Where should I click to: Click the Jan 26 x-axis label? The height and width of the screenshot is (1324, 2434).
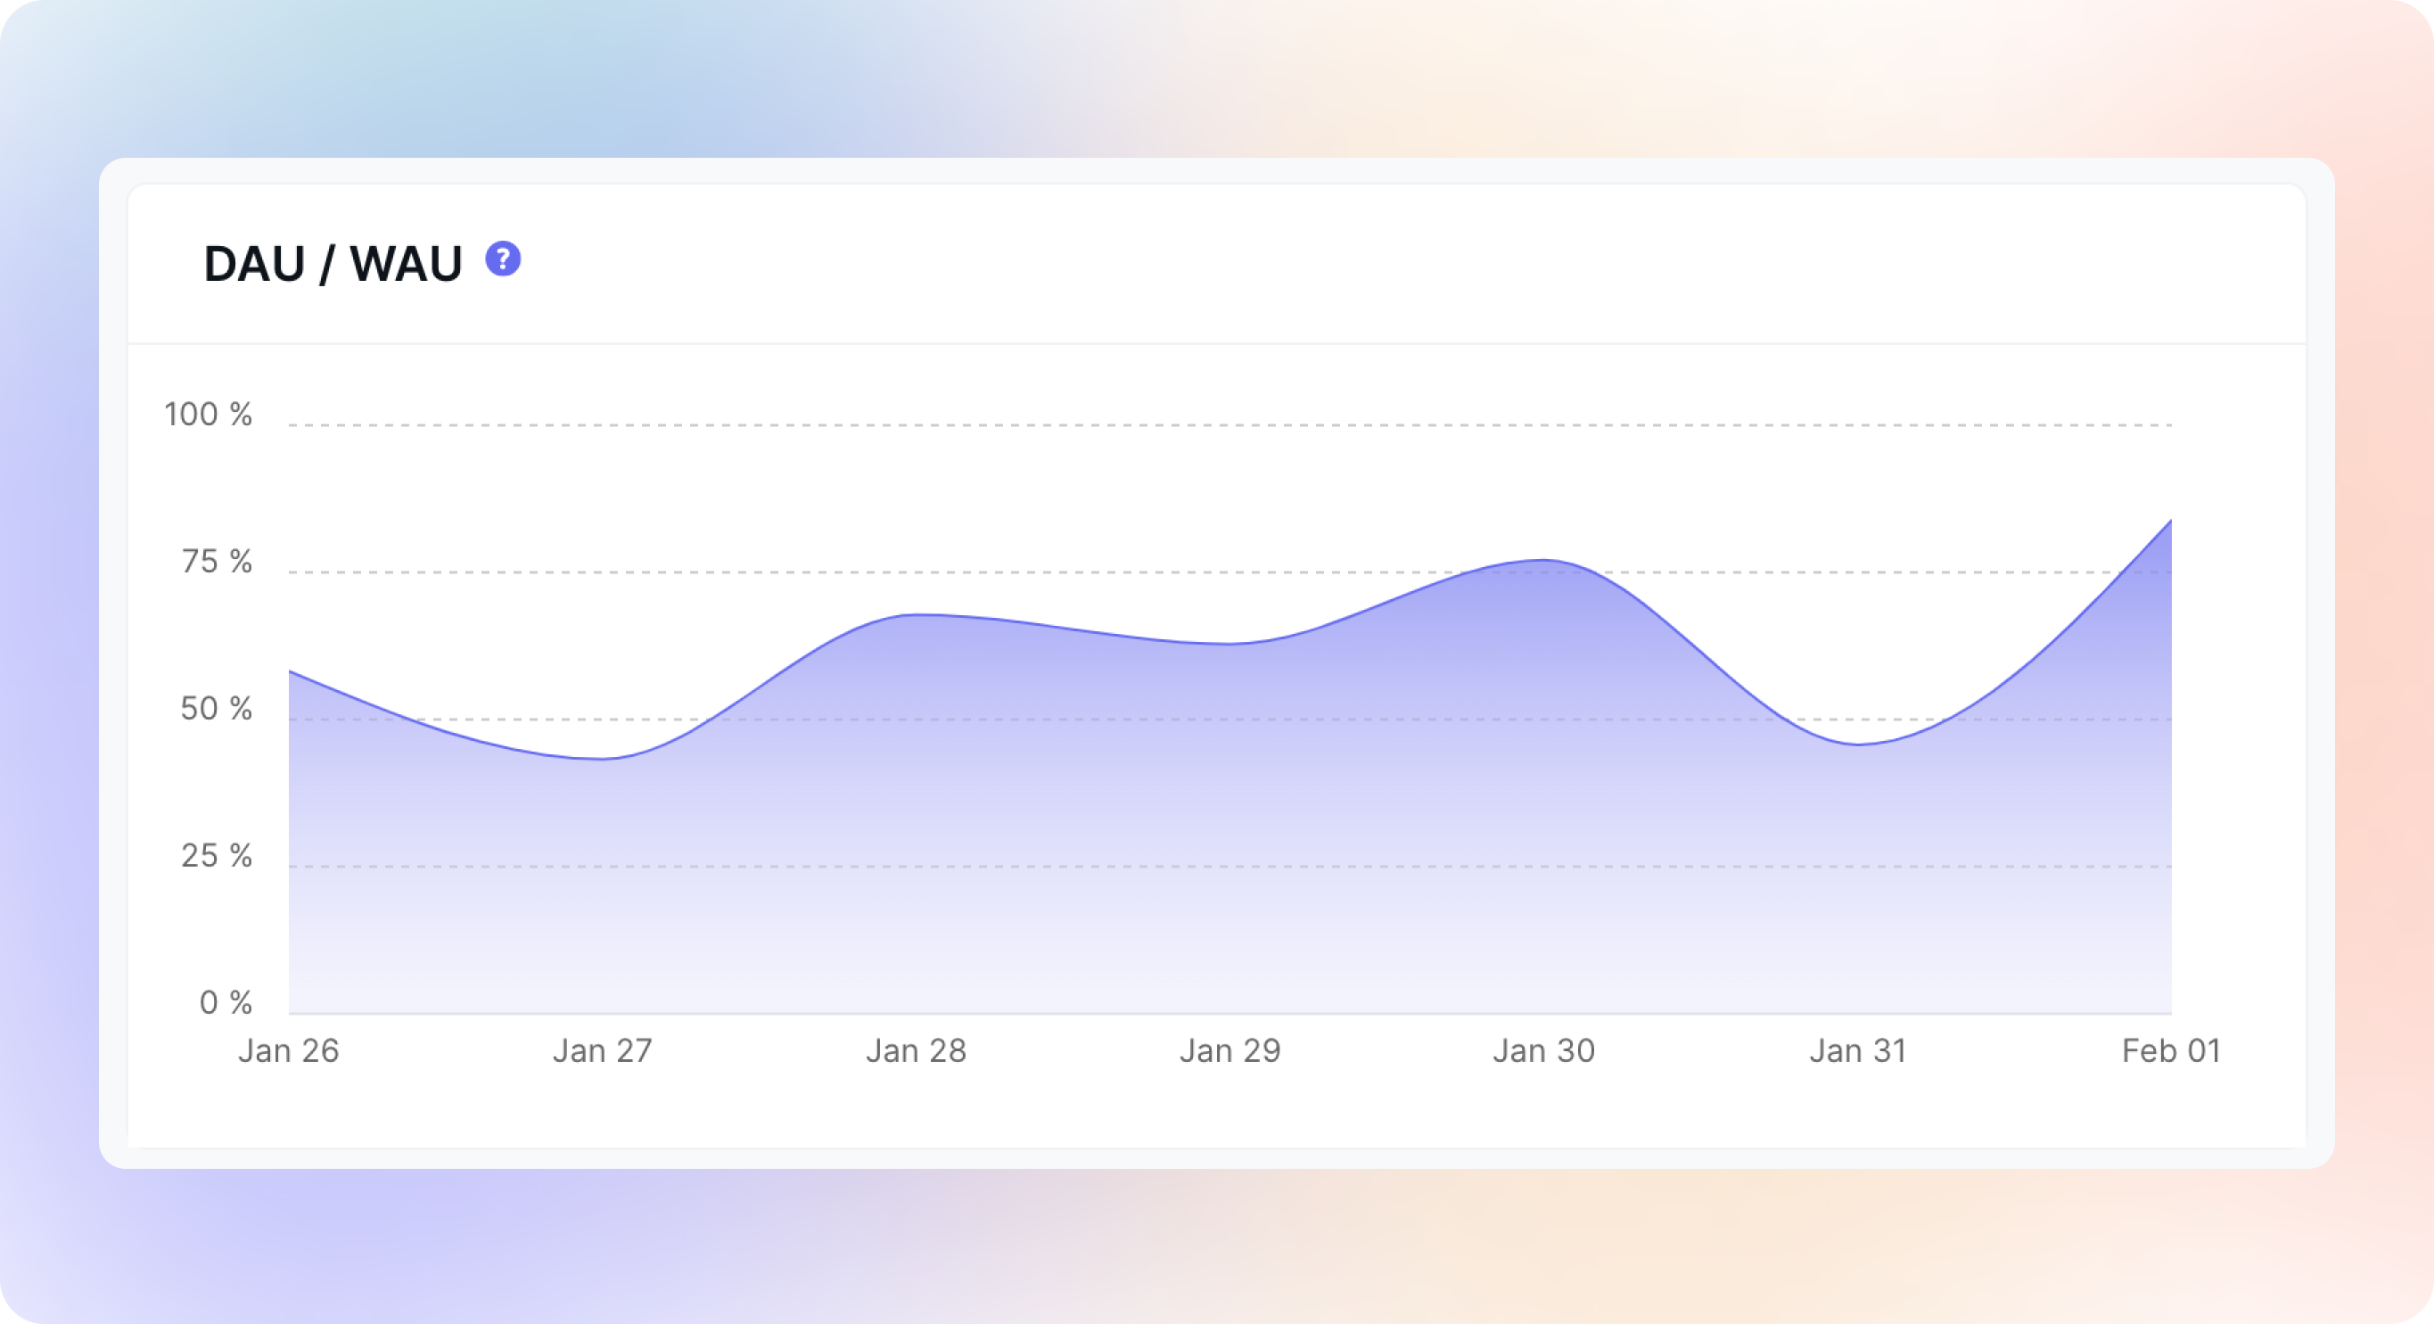(x=288, y=1051)
